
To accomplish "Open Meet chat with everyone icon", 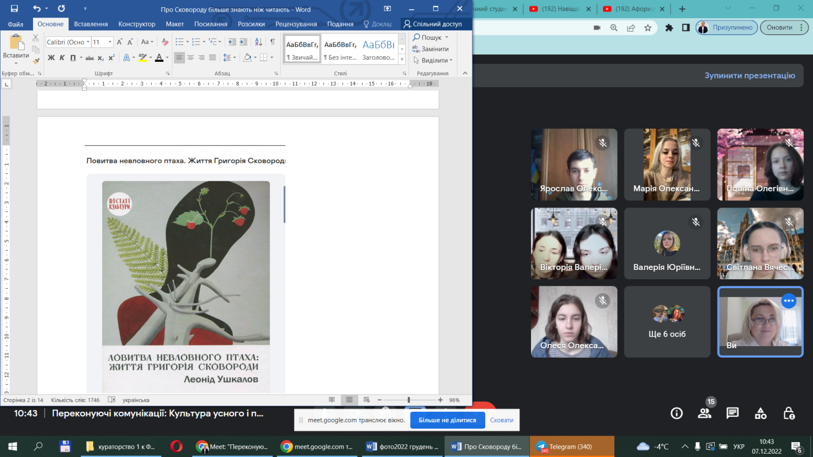I will coord(732,413).
